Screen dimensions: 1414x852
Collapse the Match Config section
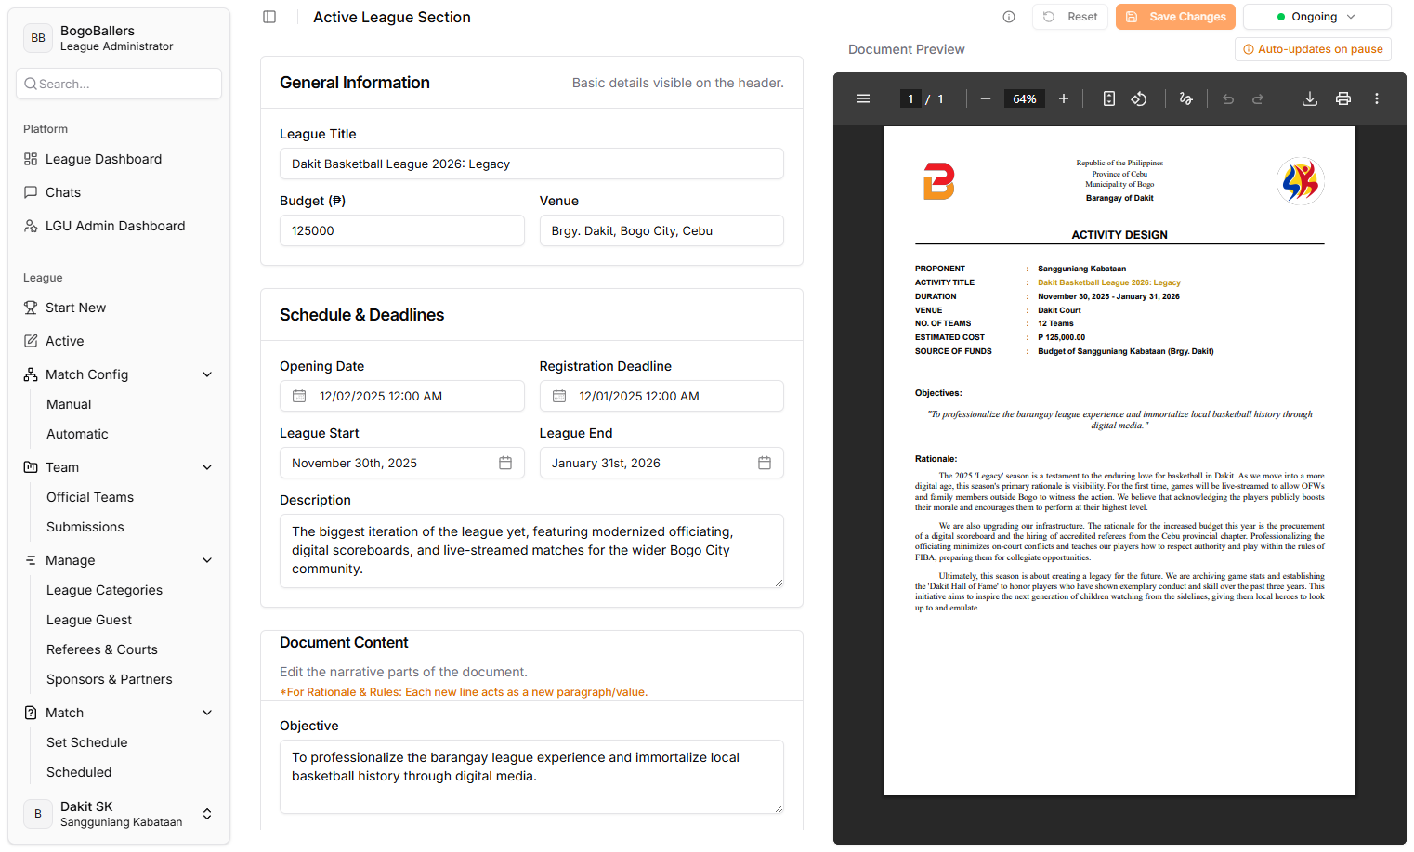[207, 374]
